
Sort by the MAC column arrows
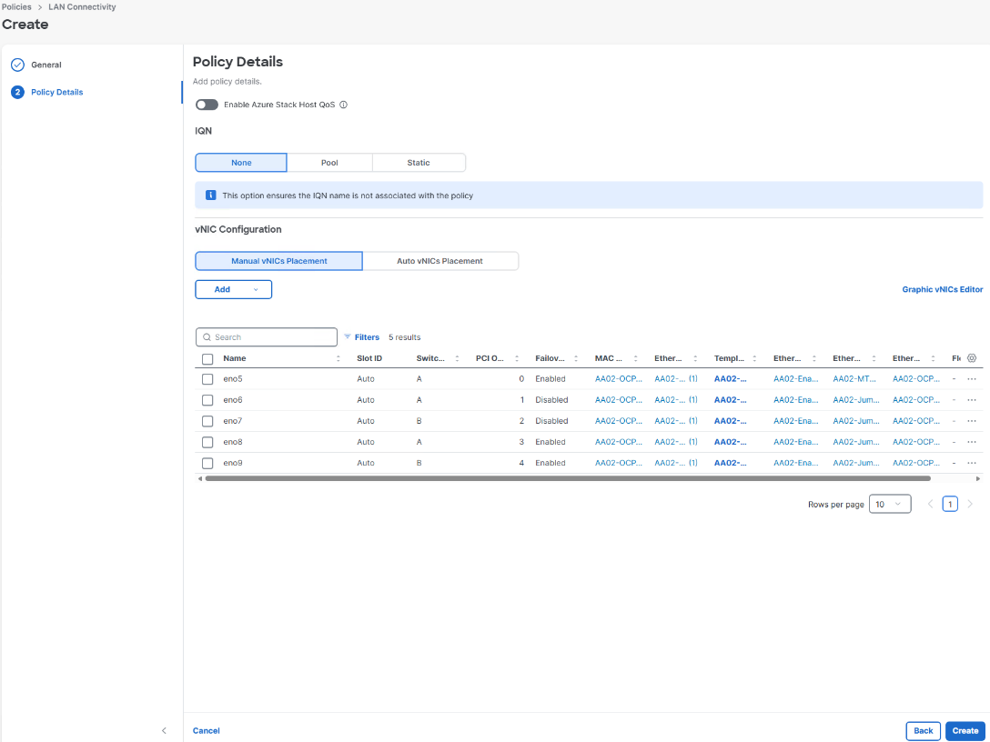click(636, 358)
